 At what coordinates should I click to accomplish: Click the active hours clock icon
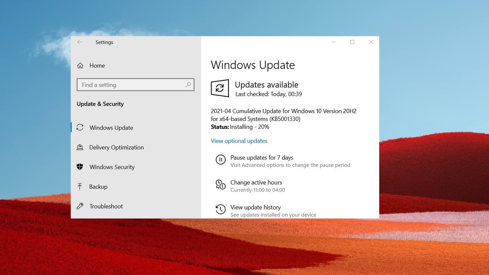(221, 185)
